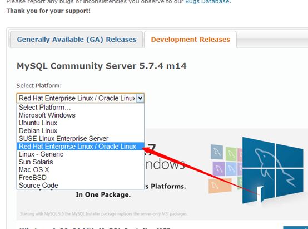Choose Mac OS X in platform list
The width and height of the screenshot is (308, 229).
[x=81, y=170]
